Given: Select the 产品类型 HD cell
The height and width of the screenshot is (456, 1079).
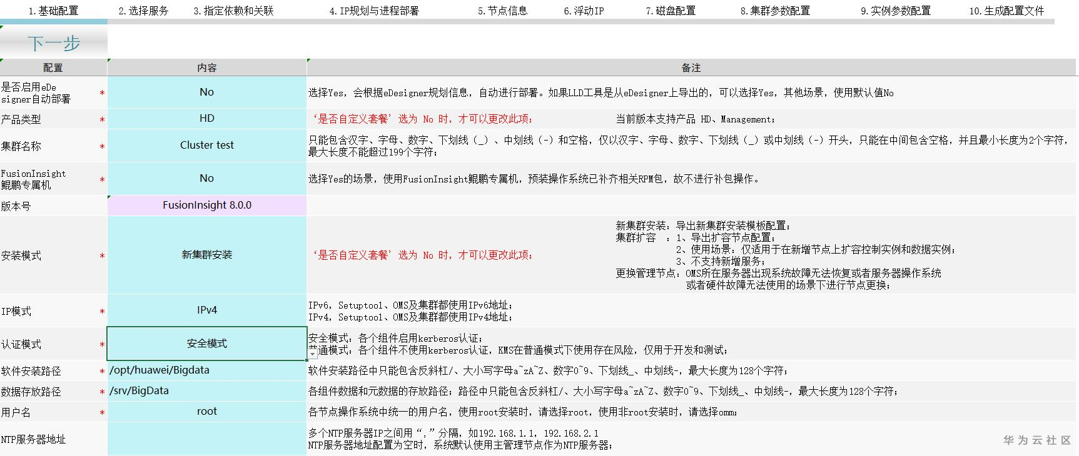Looking at the screenshot, I should (207, 119).
